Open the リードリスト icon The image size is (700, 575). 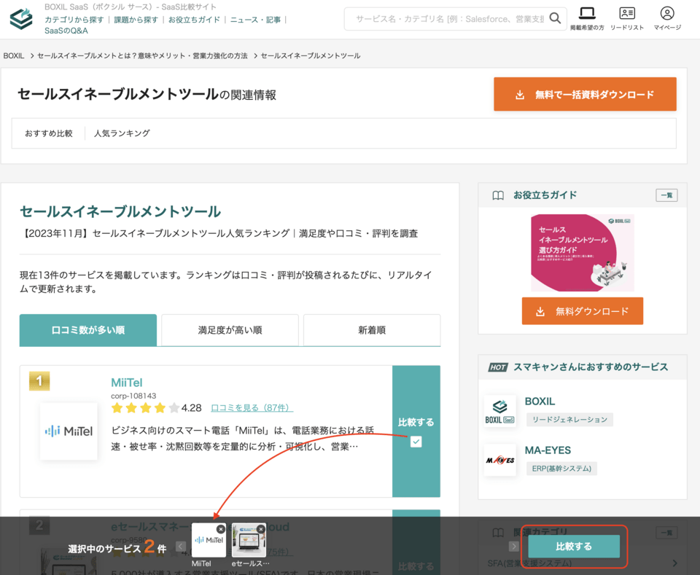pos(626,14)
